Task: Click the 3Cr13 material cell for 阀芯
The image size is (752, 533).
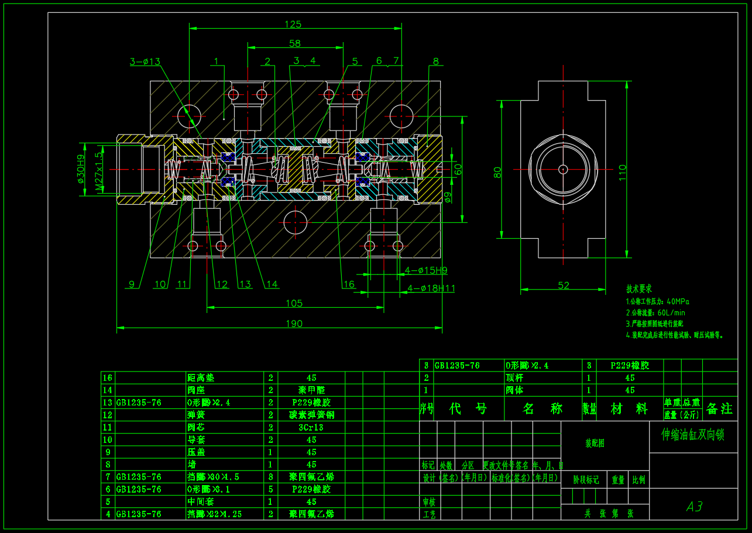Action: 311,427
